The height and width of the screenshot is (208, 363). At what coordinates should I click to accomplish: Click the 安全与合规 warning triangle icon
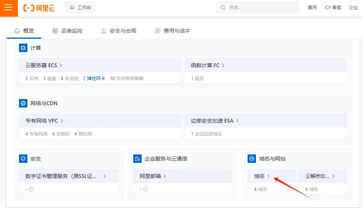(104, 31)
